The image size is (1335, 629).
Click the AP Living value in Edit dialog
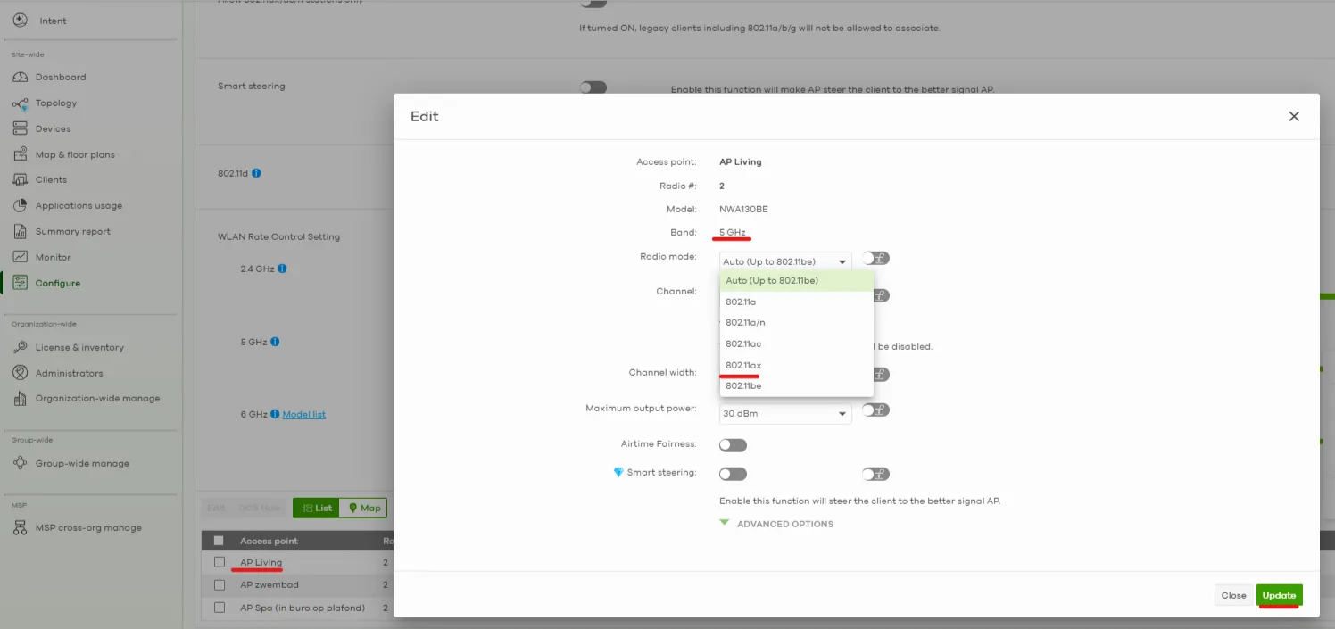tap(741, 162)
